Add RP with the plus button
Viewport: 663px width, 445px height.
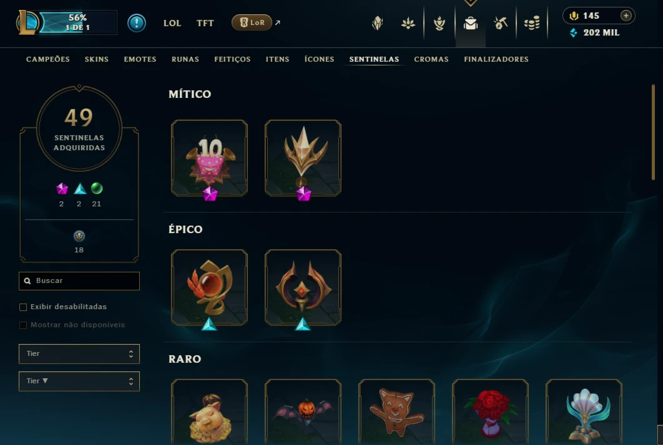tap(626, 16)
